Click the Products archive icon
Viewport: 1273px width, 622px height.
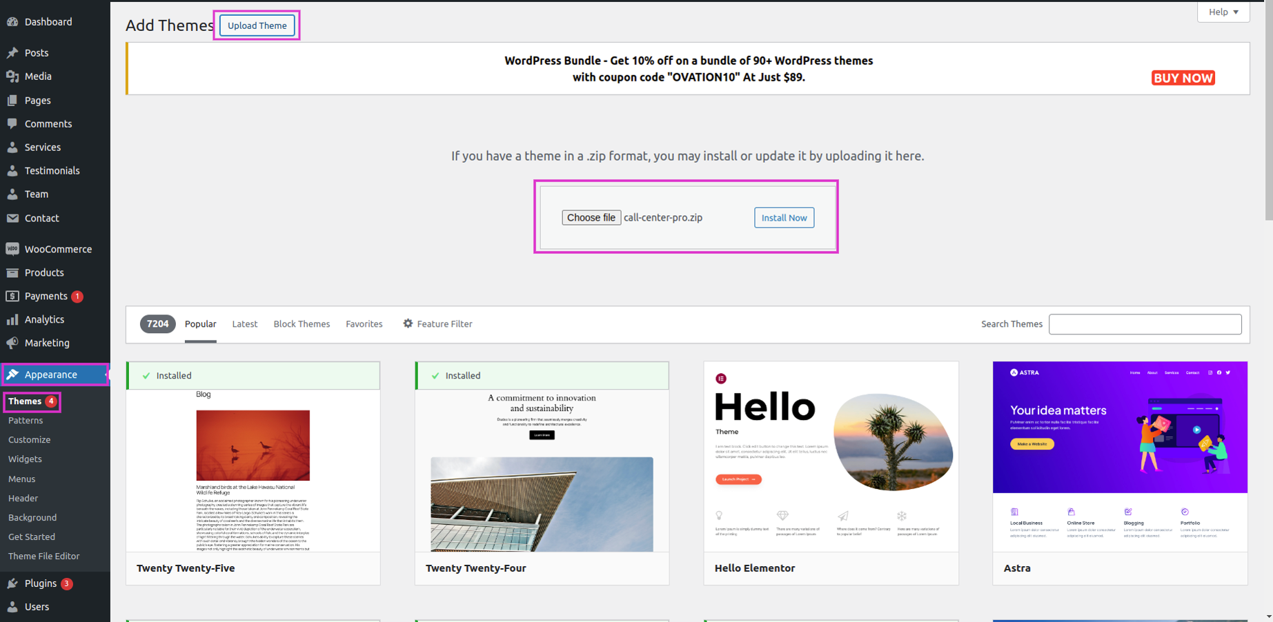[x=12, y=272]
